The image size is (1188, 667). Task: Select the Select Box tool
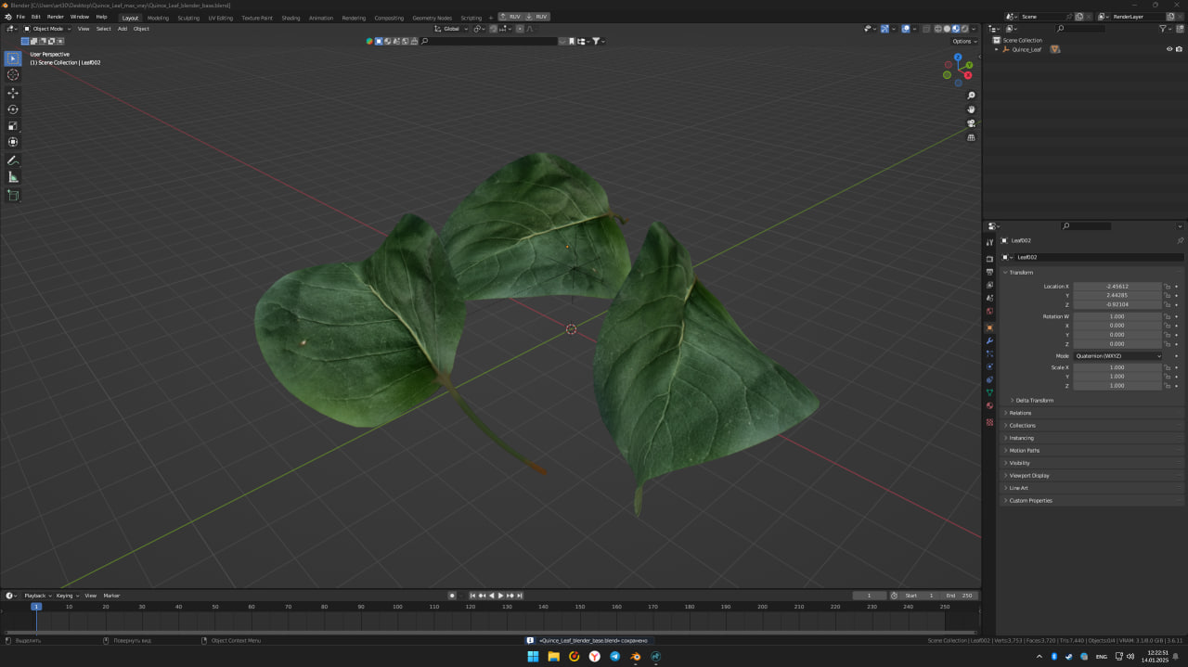13,58
